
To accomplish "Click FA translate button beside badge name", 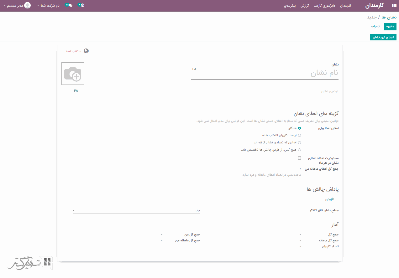I will pos(194,69).
